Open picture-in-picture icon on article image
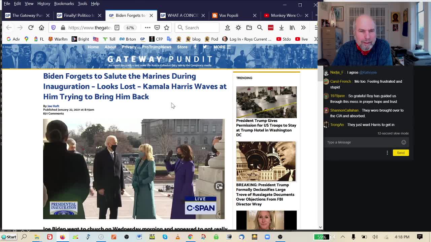 coord(219,187)
